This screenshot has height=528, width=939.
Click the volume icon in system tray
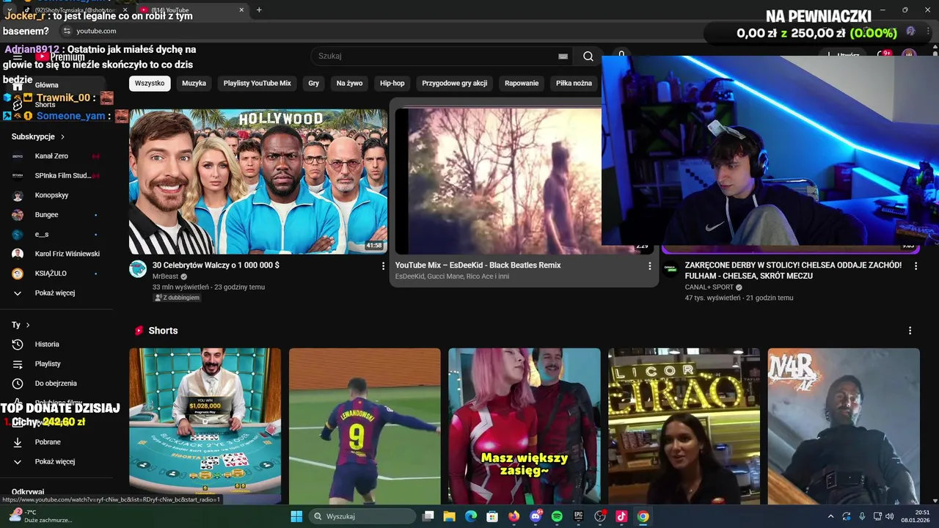pyautogui.click(x=889, y=516)
